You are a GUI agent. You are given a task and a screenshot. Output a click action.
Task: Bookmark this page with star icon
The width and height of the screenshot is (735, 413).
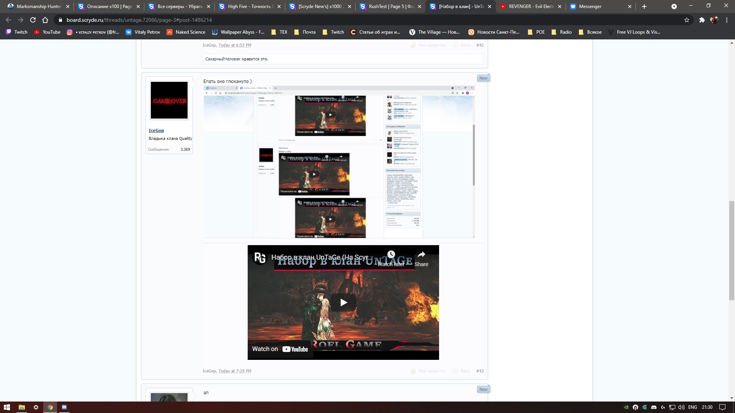pyautogui.click(x=687, y=20)
